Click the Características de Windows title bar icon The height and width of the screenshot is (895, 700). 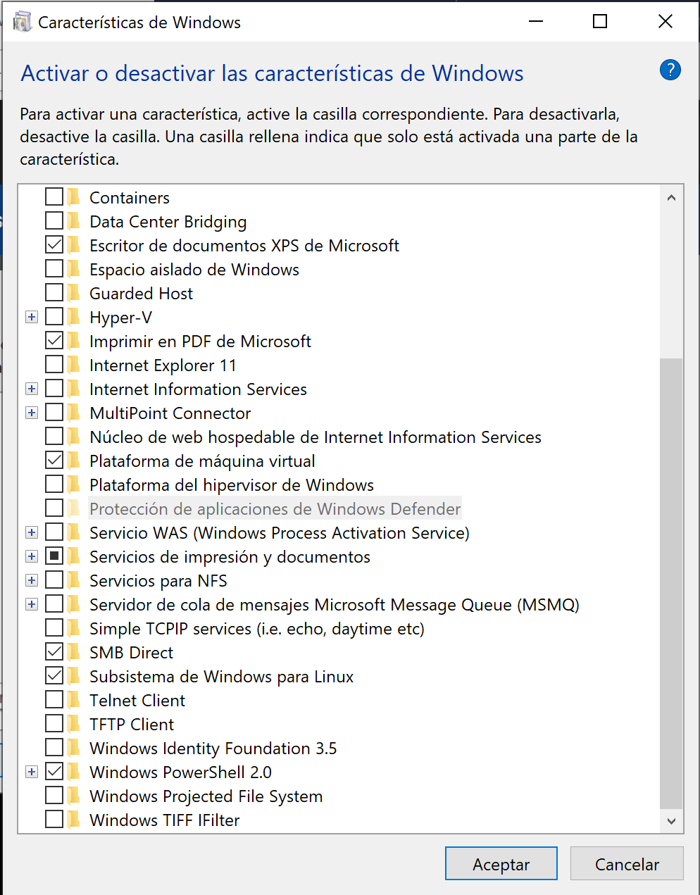click(x=23, y=22)
